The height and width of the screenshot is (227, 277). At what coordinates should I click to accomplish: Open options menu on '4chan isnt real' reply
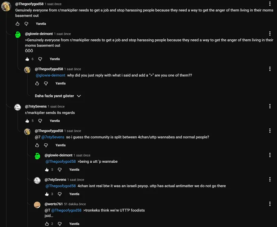270,180
